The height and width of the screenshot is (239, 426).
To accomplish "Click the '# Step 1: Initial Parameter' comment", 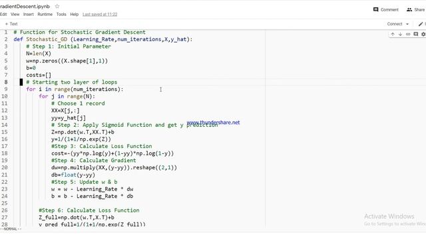I will coord(69,46).
